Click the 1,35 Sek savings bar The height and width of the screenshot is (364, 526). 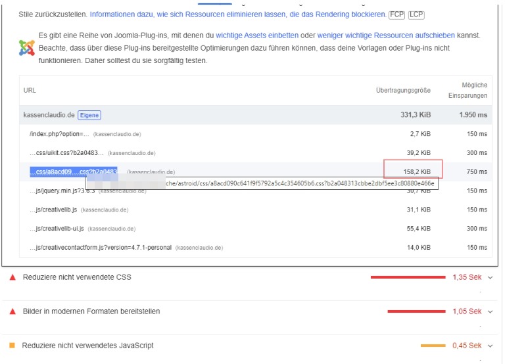tap(408, 277)
